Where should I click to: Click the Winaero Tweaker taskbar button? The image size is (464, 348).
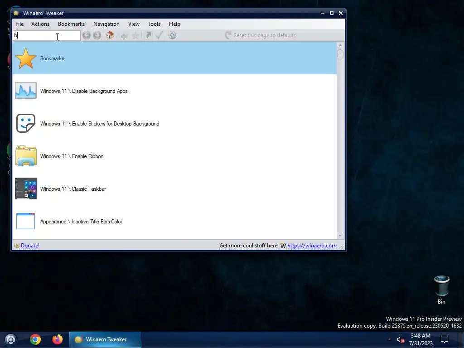(x=105, y=339)
